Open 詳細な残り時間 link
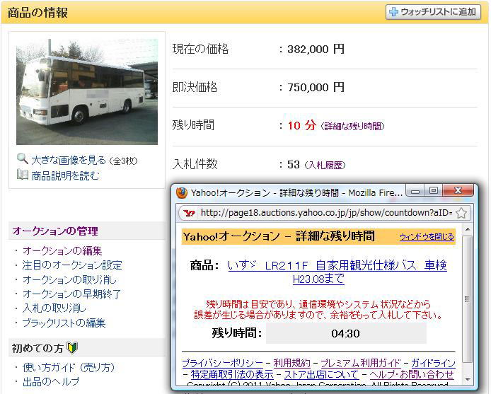 352,126
